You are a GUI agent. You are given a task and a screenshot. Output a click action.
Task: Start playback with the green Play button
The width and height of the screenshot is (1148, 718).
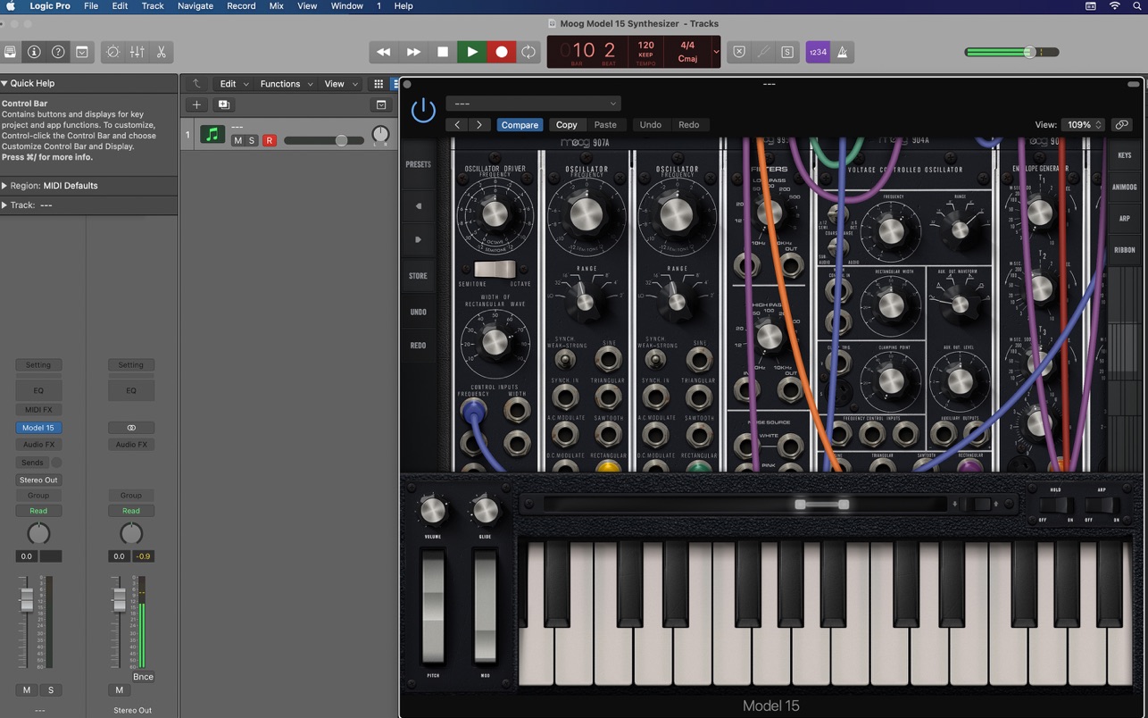click(x=471, y=52)
